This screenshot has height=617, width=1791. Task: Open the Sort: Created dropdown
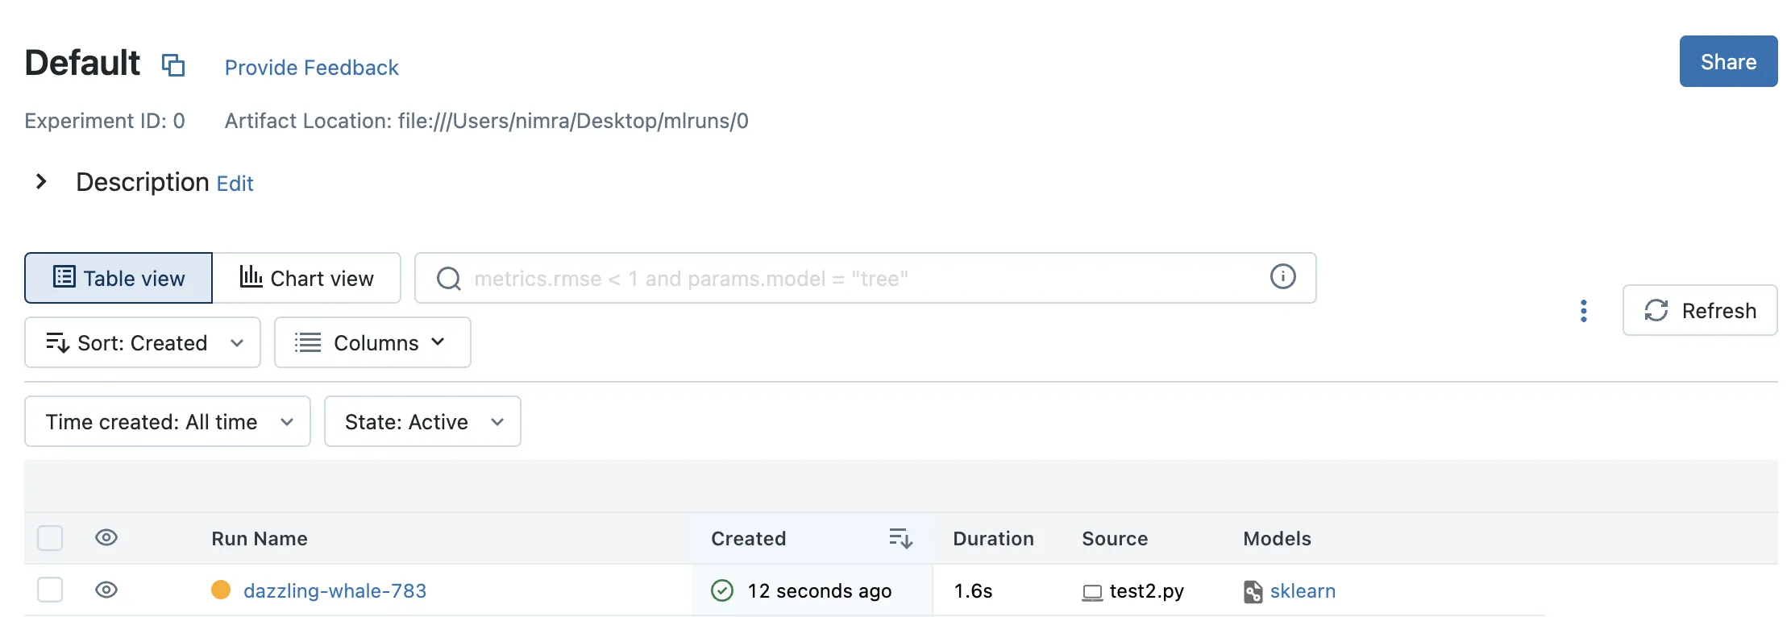(143, 343)
